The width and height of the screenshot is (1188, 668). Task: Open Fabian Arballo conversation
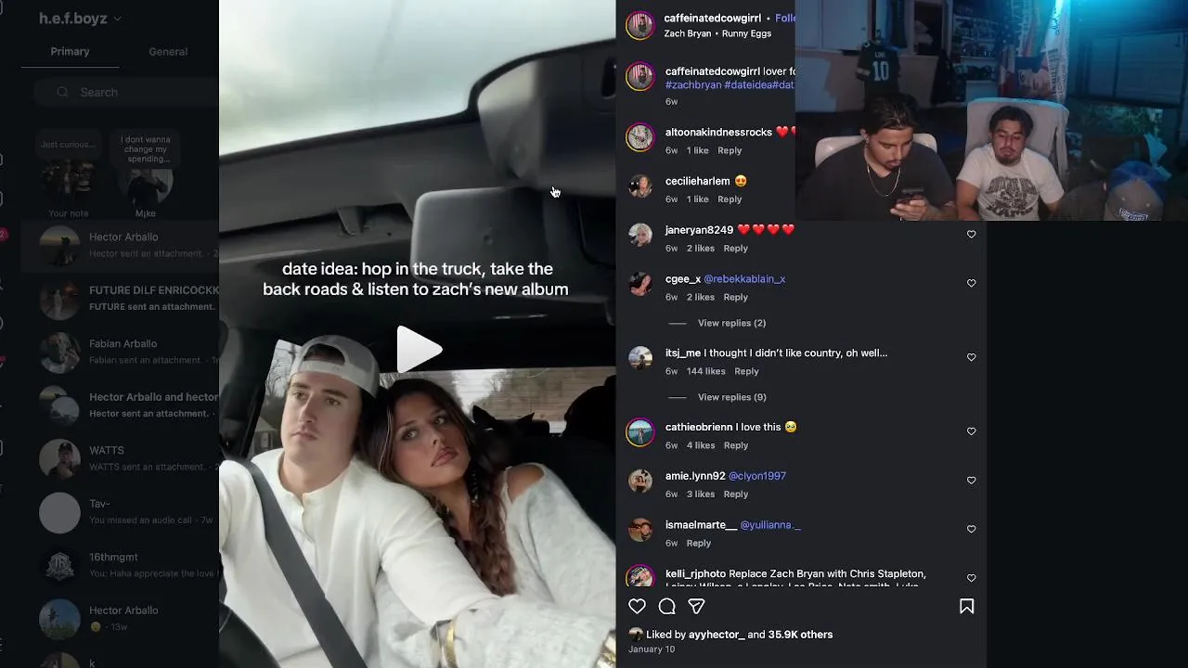(x=121, y=352)
